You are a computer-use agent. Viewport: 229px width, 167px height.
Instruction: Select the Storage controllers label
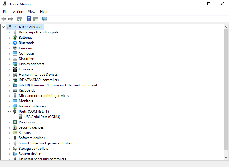[33, 149]
